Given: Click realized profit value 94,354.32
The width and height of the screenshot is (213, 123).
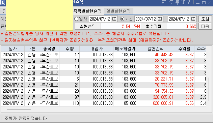Looking at the screenshot, I should click(164, 91).
